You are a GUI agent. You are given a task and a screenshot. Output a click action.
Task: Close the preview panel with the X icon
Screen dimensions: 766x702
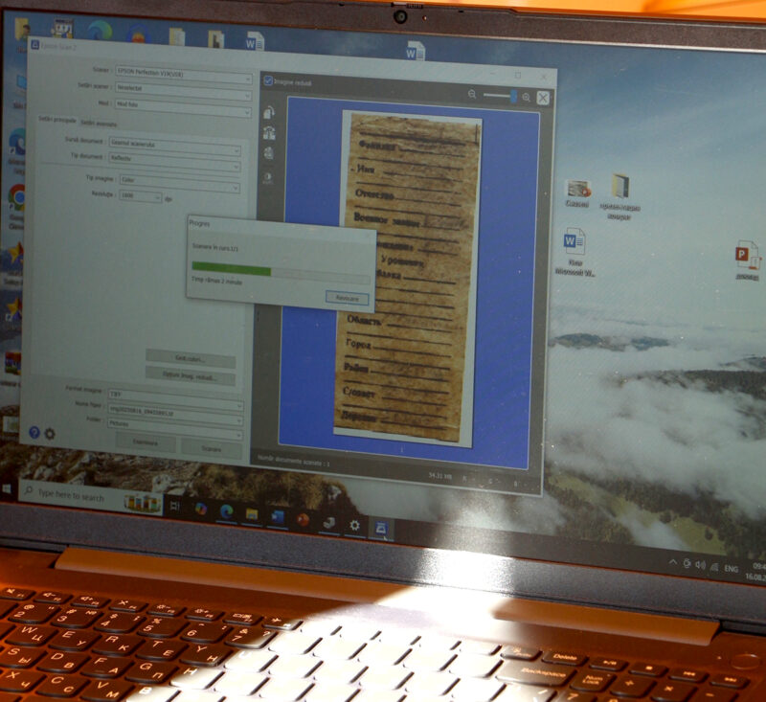pyautogui.click(x=543, y=98)
